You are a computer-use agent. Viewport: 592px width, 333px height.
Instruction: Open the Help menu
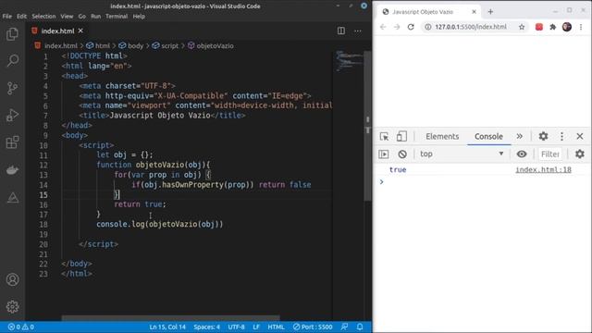click(139, 17)
